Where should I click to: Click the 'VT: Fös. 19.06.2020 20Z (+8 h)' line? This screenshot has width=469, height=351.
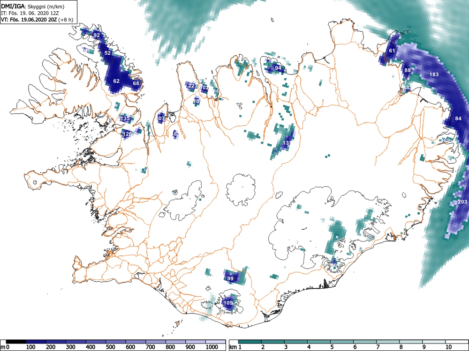[x=37, y=20]
